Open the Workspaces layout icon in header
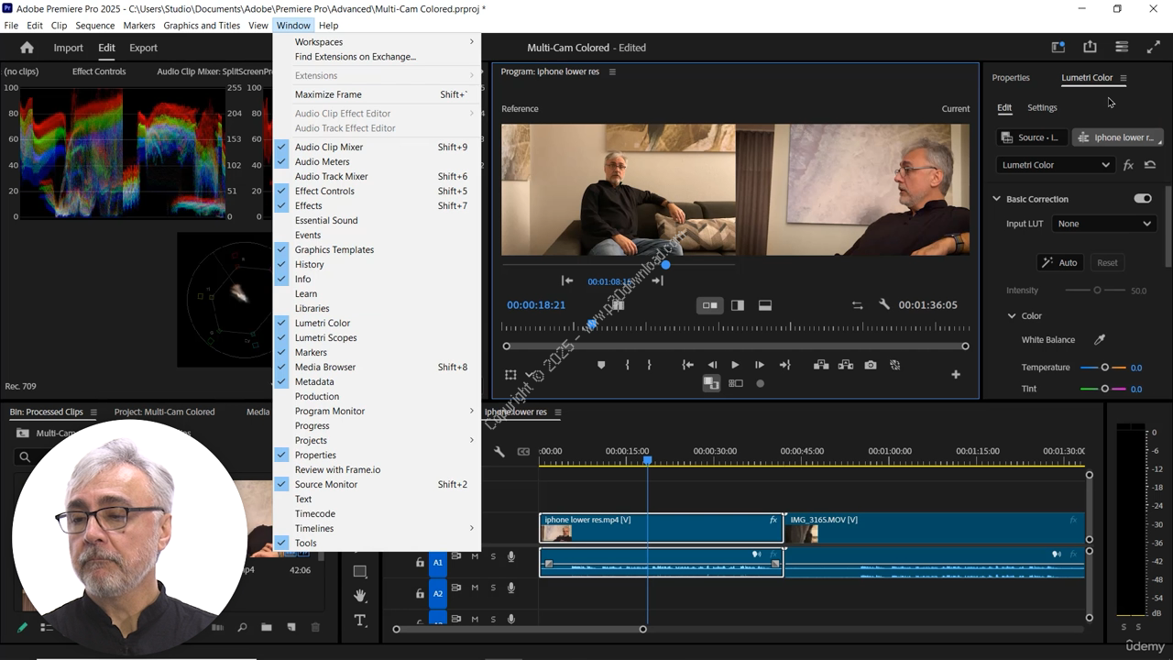This screenshot has height=660, width=1173. (x=1058, y=48)
